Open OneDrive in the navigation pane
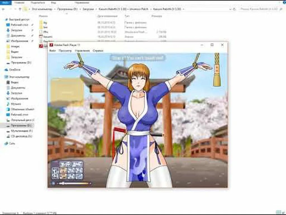This screenshot has height=215, width=286. pos(15,70)
